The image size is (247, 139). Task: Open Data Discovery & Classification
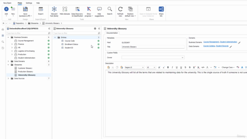(77, 12)
